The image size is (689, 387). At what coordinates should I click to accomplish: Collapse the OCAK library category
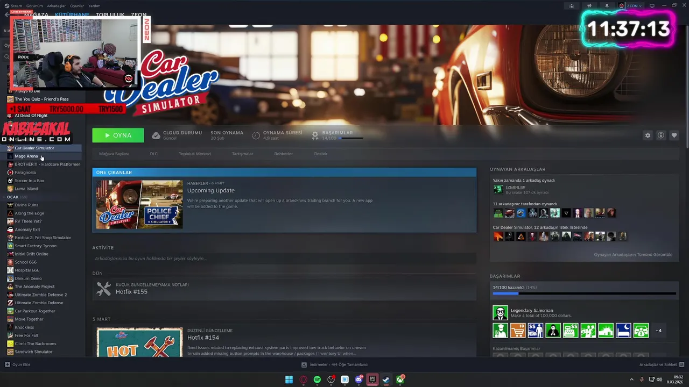click(x=5, y=197)
